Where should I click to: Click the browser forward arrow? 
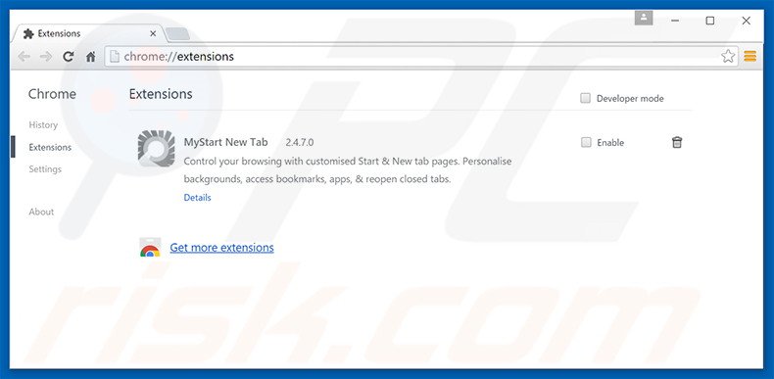pos(46,57)
